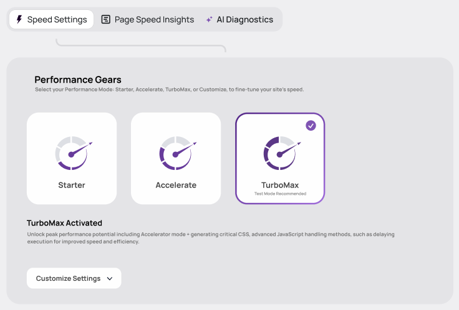
Task: Click the 'Select your Performance Mode' description text
Action: coord(170,90)
